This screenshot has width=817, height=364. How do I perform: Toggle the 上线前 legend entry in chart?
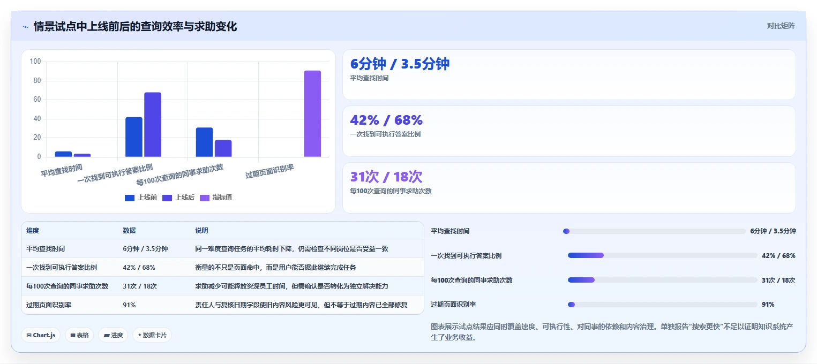point(141,198)
